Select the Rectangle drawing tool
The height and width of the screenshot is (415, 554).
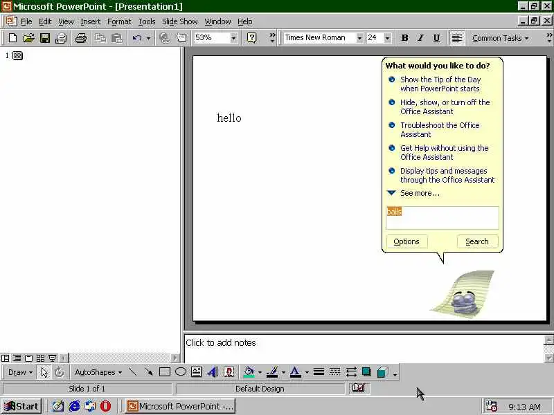[165, 371]
